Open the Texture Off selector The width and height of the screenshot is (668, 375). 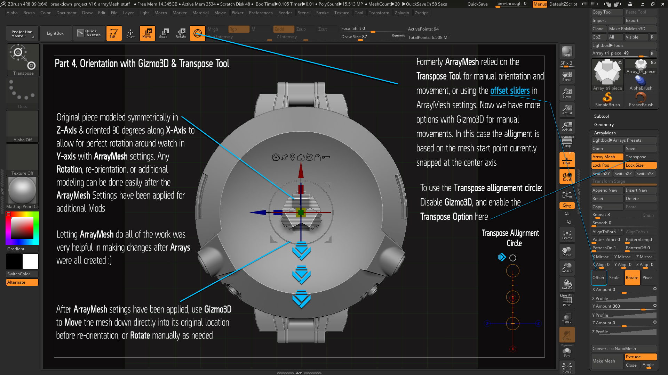22,160
